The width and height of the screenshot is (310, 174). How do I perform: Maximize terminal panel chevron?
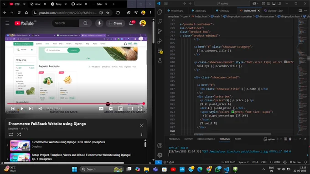pyautogui.click(x=300, y=139)
